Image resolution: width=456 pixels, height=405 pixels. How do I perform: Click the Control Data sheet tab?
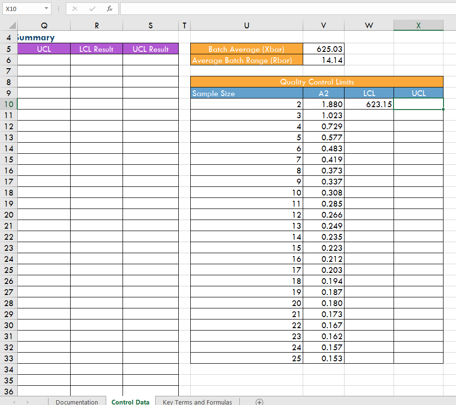[130, 402]
